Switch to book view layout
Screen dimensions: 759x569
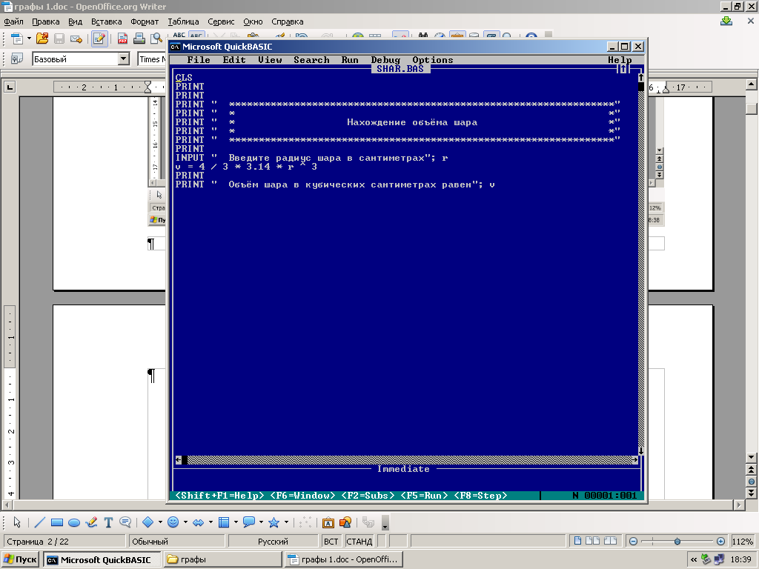click(611, 541)
